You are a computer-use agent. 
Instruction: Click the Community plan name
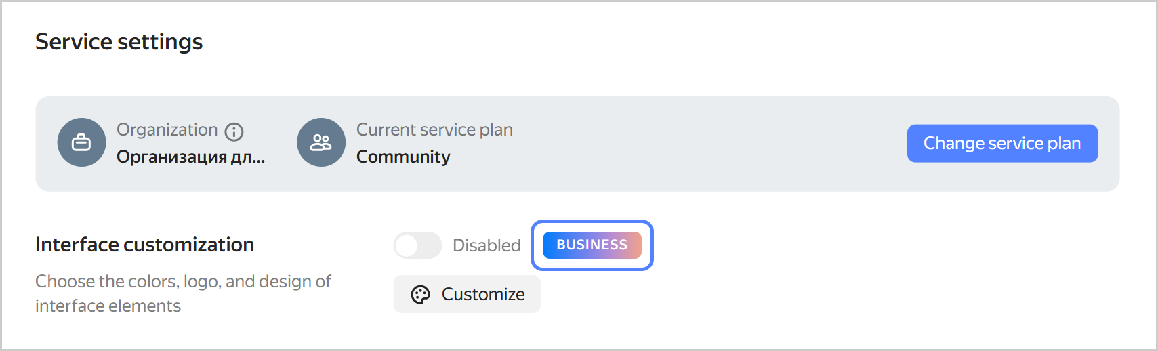coord(403,157)
